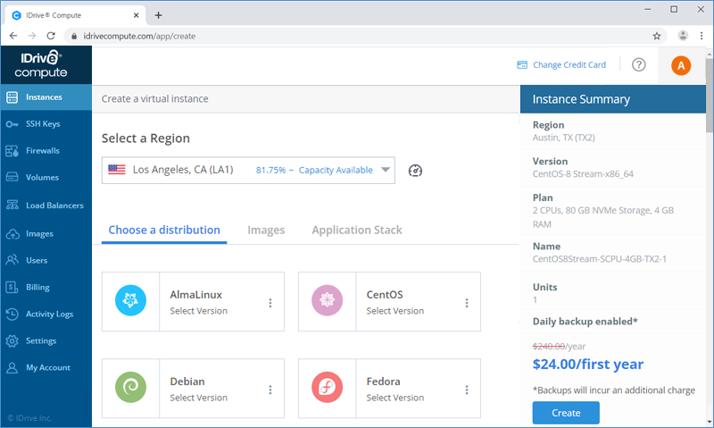Open the orange user avatar menu
Image resolution: width=714 pixels, height=428 pixels.
[x=681, y=65]
